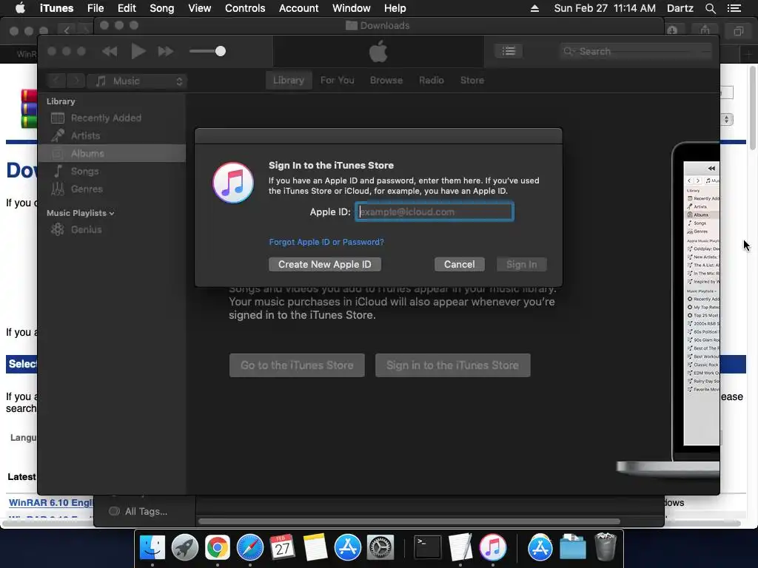
Task: Open Notification Center icon in menu bar
Action: coord(734,8)
